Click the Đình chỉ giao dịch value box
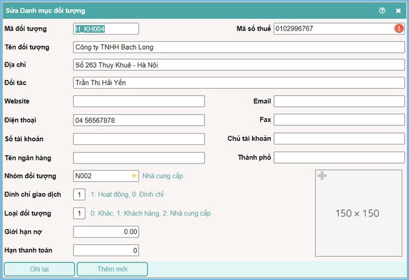 (x=79, y=195)
